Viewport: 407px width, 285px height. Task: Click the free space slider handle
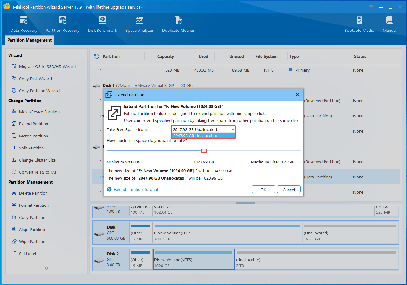[x=204, y=151]
